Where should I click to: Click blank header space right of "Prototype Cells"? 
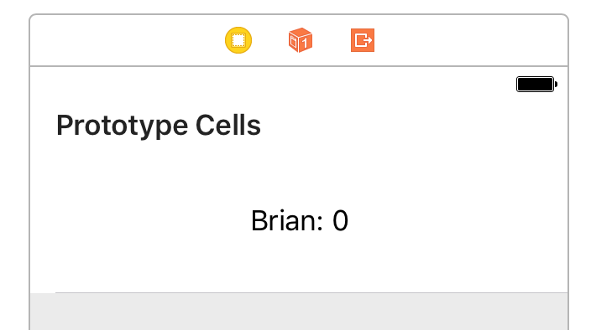[413, 126]
